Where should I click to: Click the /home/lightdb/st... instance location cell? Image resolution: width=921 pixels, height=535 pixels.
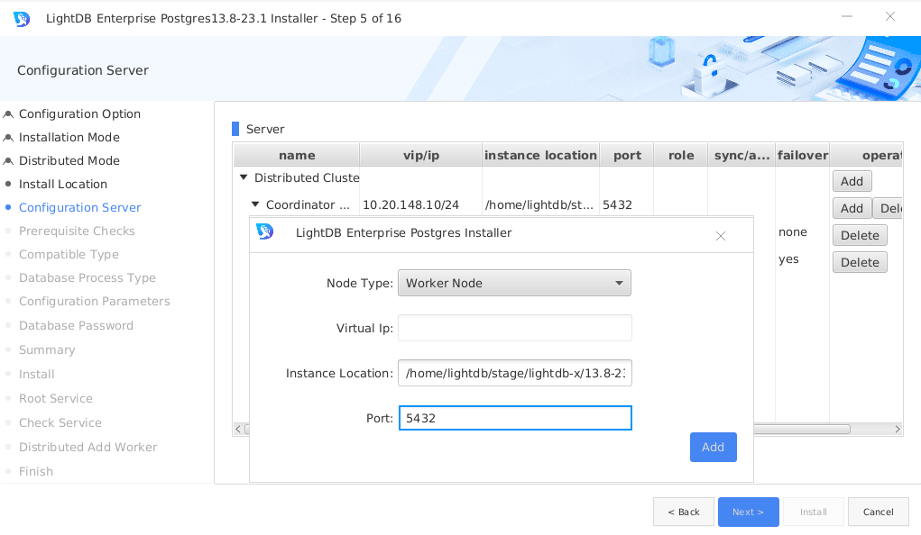(x=539, y=204)
